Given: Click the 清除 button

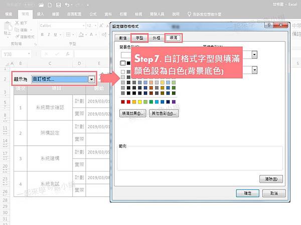Looking at the screenshot, I should pos(271,179).
